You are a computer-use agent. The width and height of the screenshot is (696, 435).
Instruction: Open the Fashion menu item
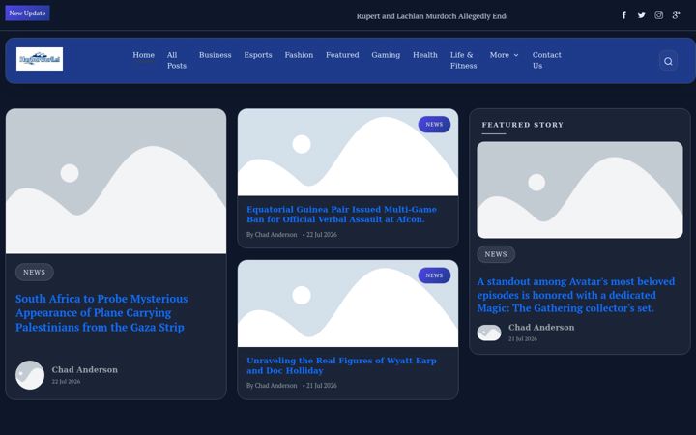[x=299, y=55]
